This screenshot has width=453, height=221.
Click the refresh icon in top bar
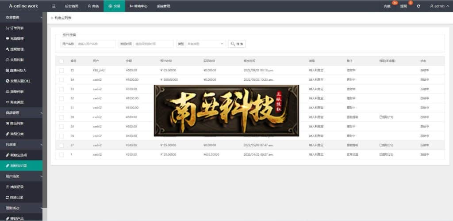tap(418, 6)
